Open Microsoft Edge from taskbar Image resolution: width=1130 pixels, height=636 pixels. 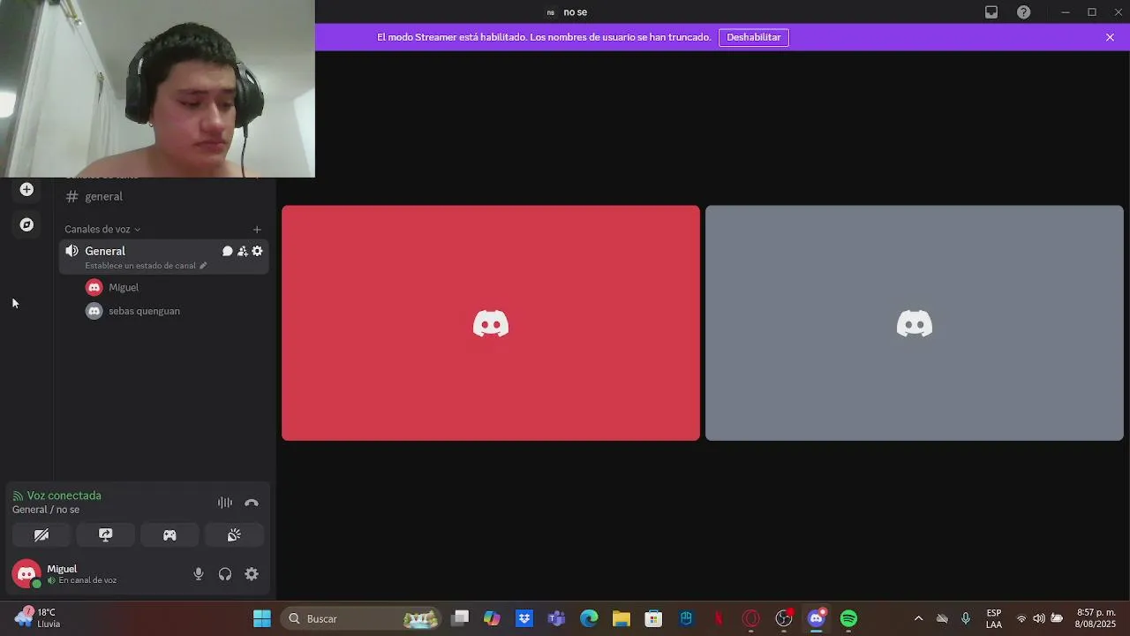(x=589, y=618)
